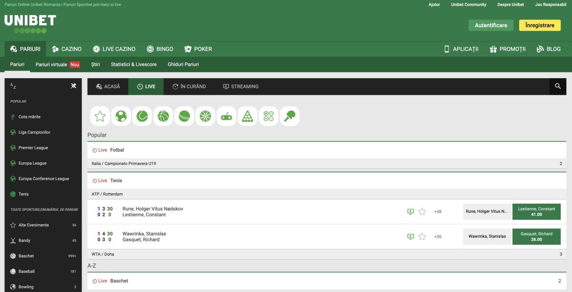Filter live events by tennis ball icon
572x292 pixels.
142,116
